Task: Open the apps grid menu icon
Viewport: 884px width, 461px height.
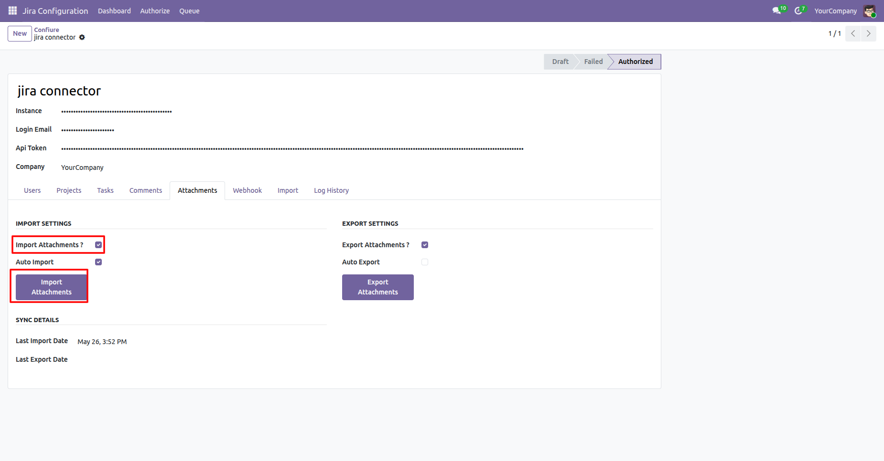Action: coord(13,10)
